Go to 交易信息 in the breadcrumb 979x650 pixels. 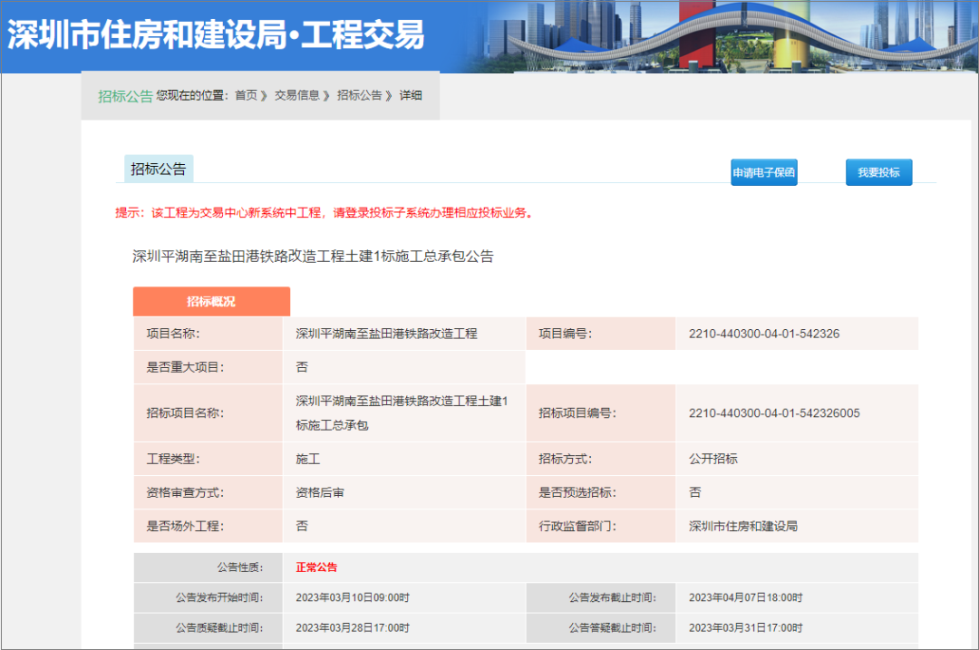click(296, 95)
